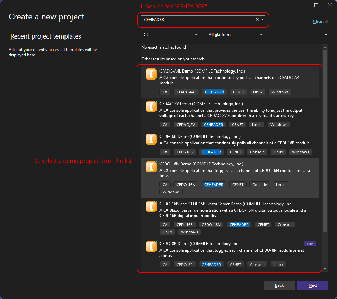Clear search text with the X icon

[257, 20]
